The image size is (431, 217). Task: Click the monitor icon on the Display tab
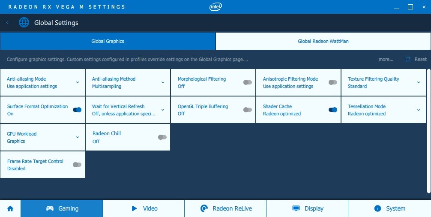coord(296,208)
